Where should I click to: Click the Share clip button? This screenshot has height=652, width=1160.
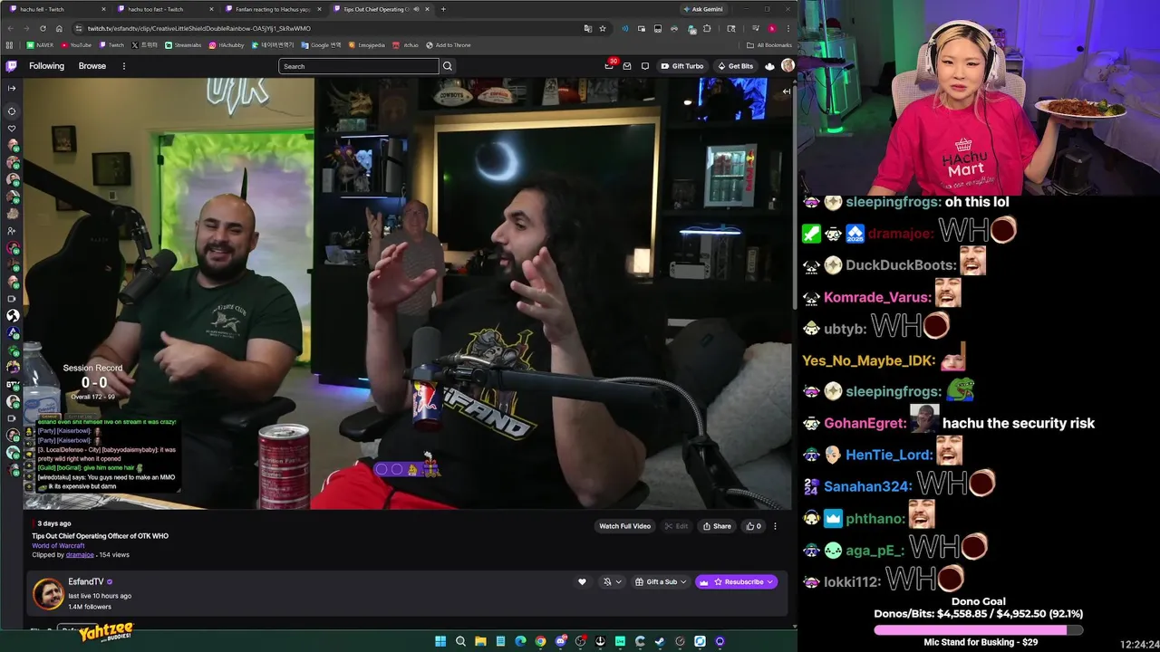point(717,526)
